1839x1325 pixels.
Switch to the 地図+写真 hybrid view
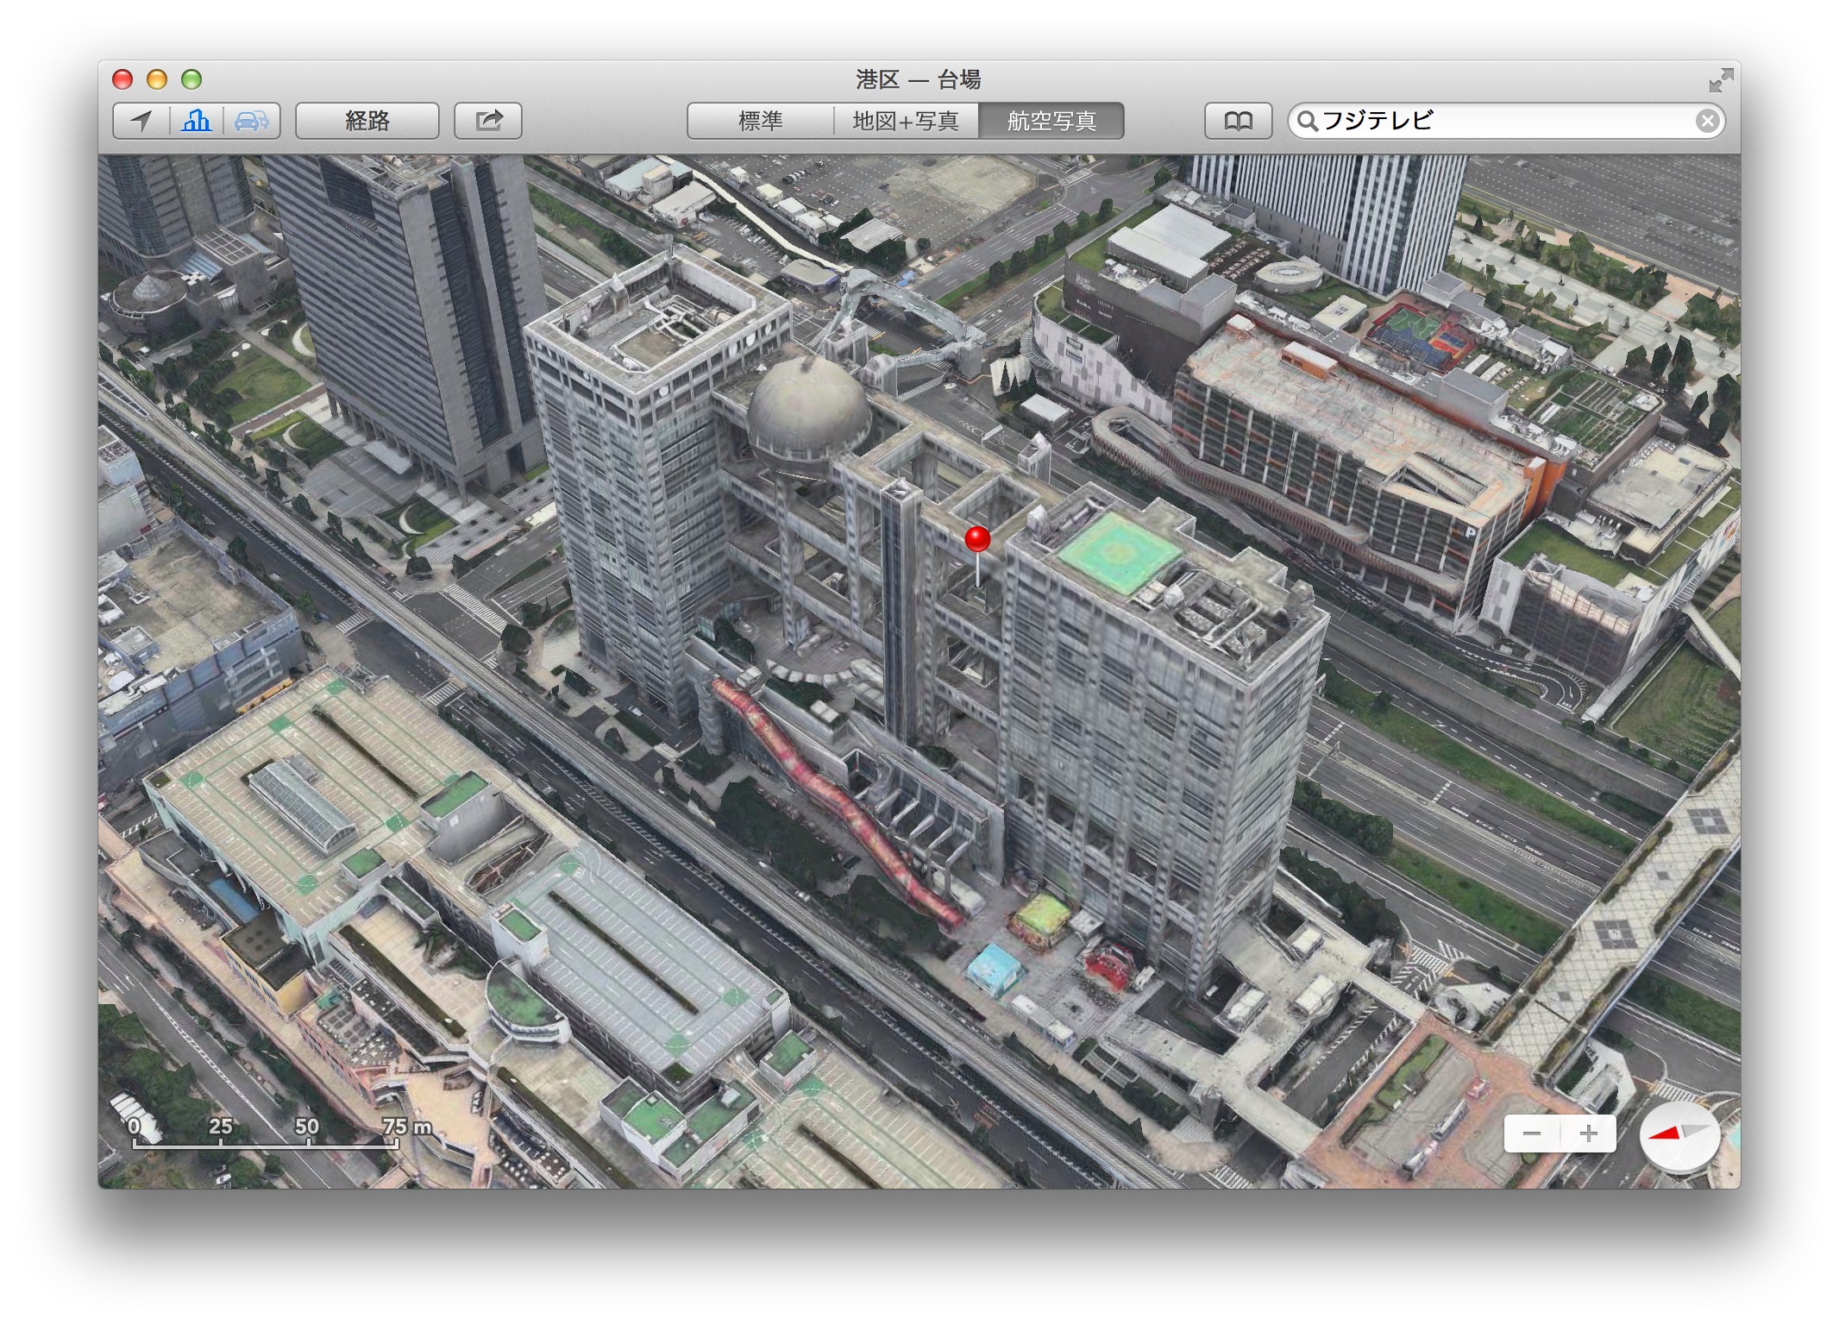coord(906,121)
